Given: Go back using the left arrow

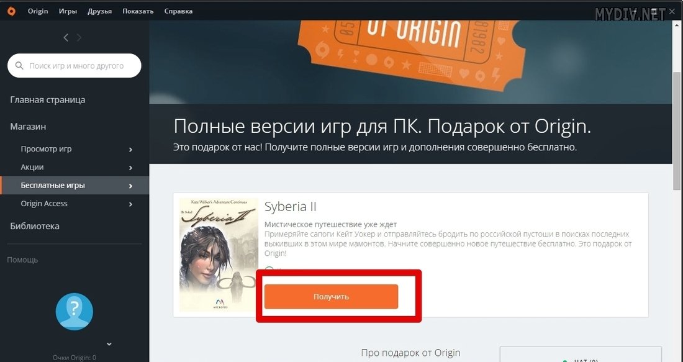Looking at the screenshot, I should [66, 38].
